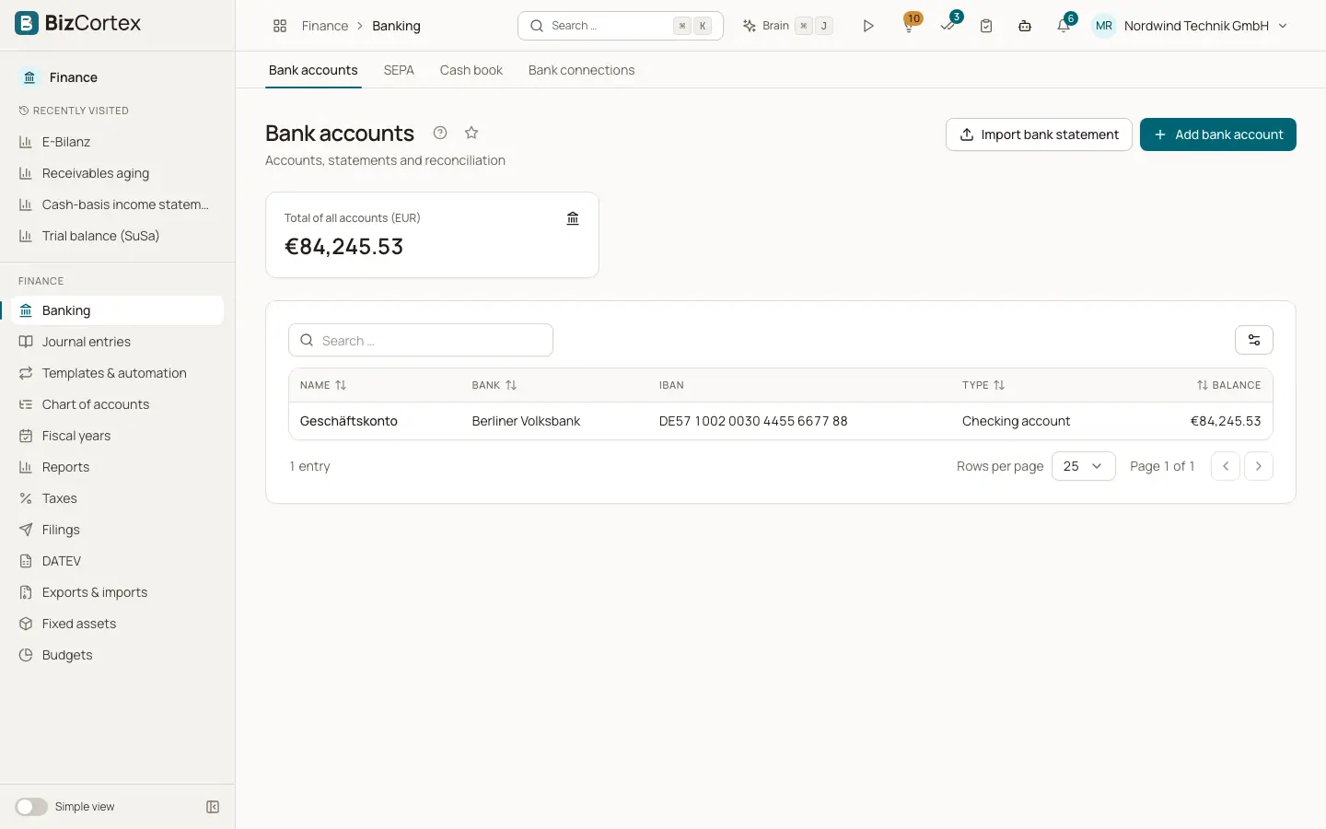This screenshot has height=829, width=1326.
Task: Click the BizCortex logo icon
Action: coord(27,23)
